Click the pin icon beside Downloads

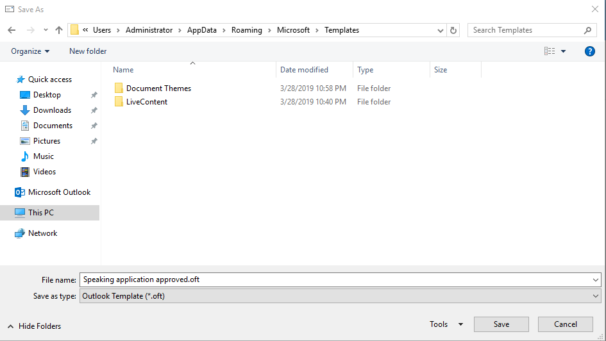(x=94, y=110)
